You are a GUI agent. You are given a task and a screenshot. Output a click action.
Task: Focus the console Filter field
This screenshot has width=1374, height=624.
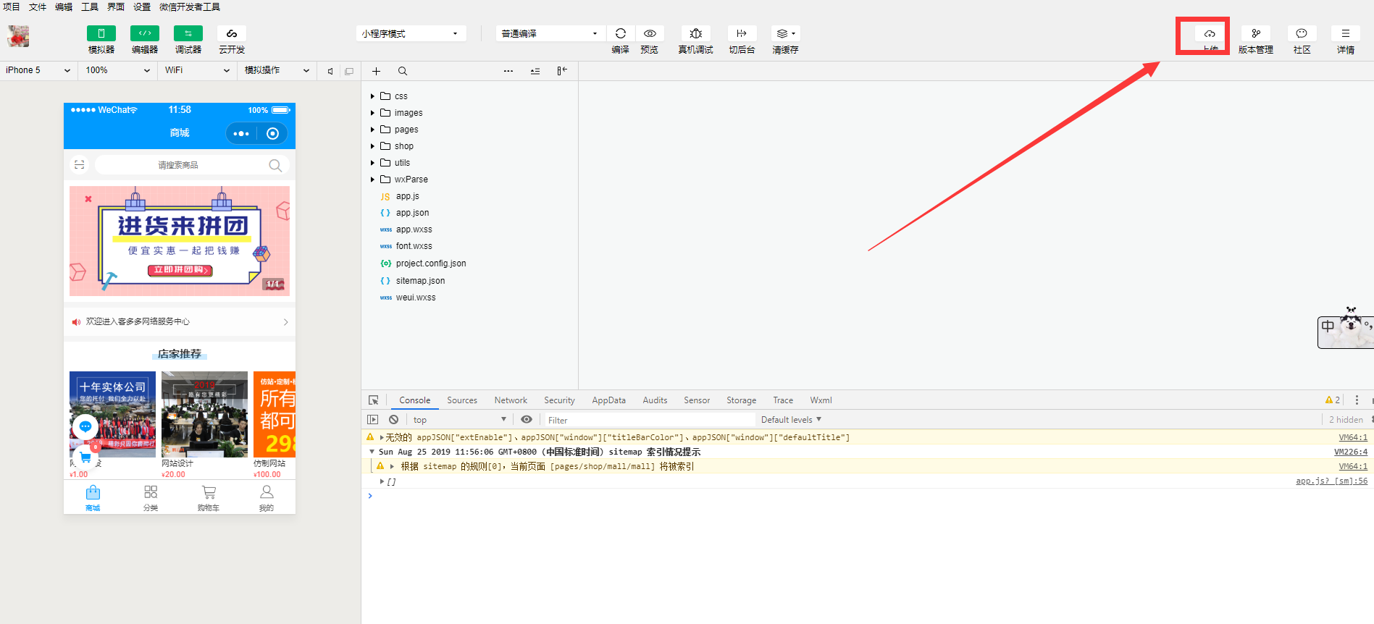650,420
